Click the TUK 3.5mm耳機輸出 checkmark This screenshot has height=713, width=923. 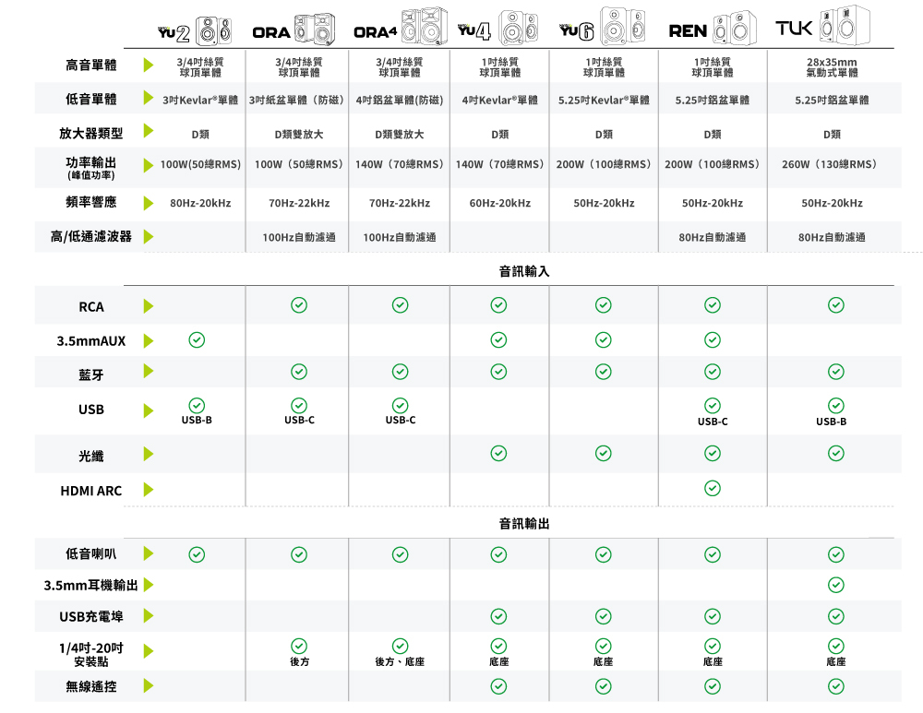click(x=835, y=585)
